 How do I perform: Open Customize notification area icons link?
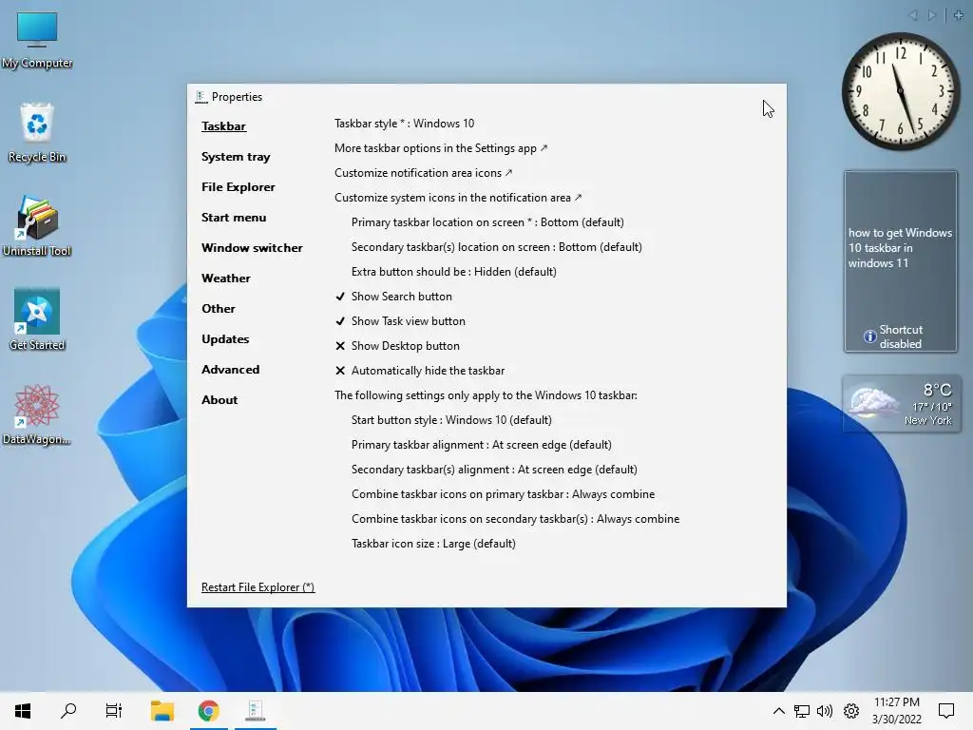pyautogui.click(x=423, y=173)
